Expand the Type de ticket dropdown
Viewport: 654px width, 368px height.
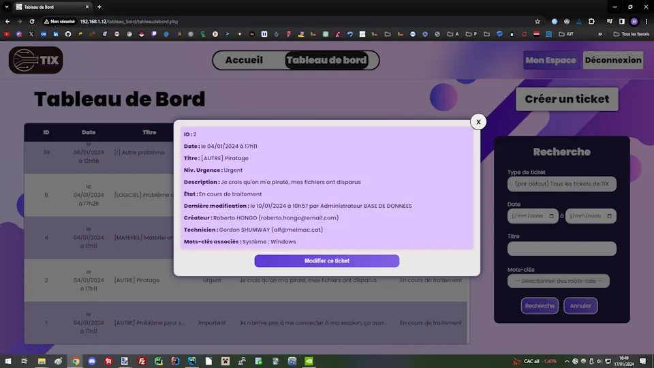(561, 185)
